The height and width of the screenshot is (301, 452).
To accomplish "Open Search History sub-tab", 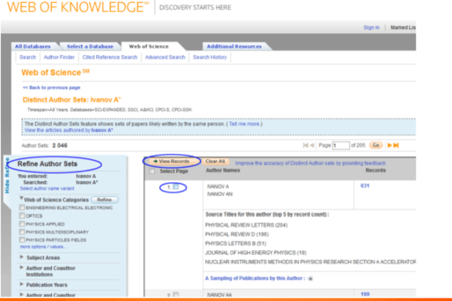I will pyautogui.click(x=210, y=57).
